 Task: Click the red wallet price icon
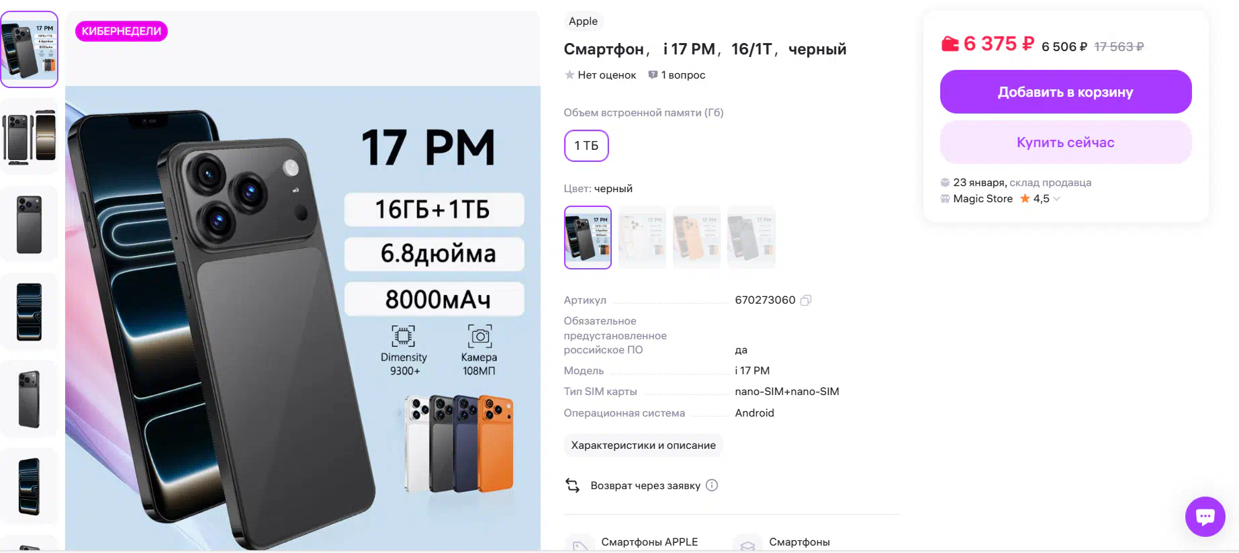tap(950, 44)
